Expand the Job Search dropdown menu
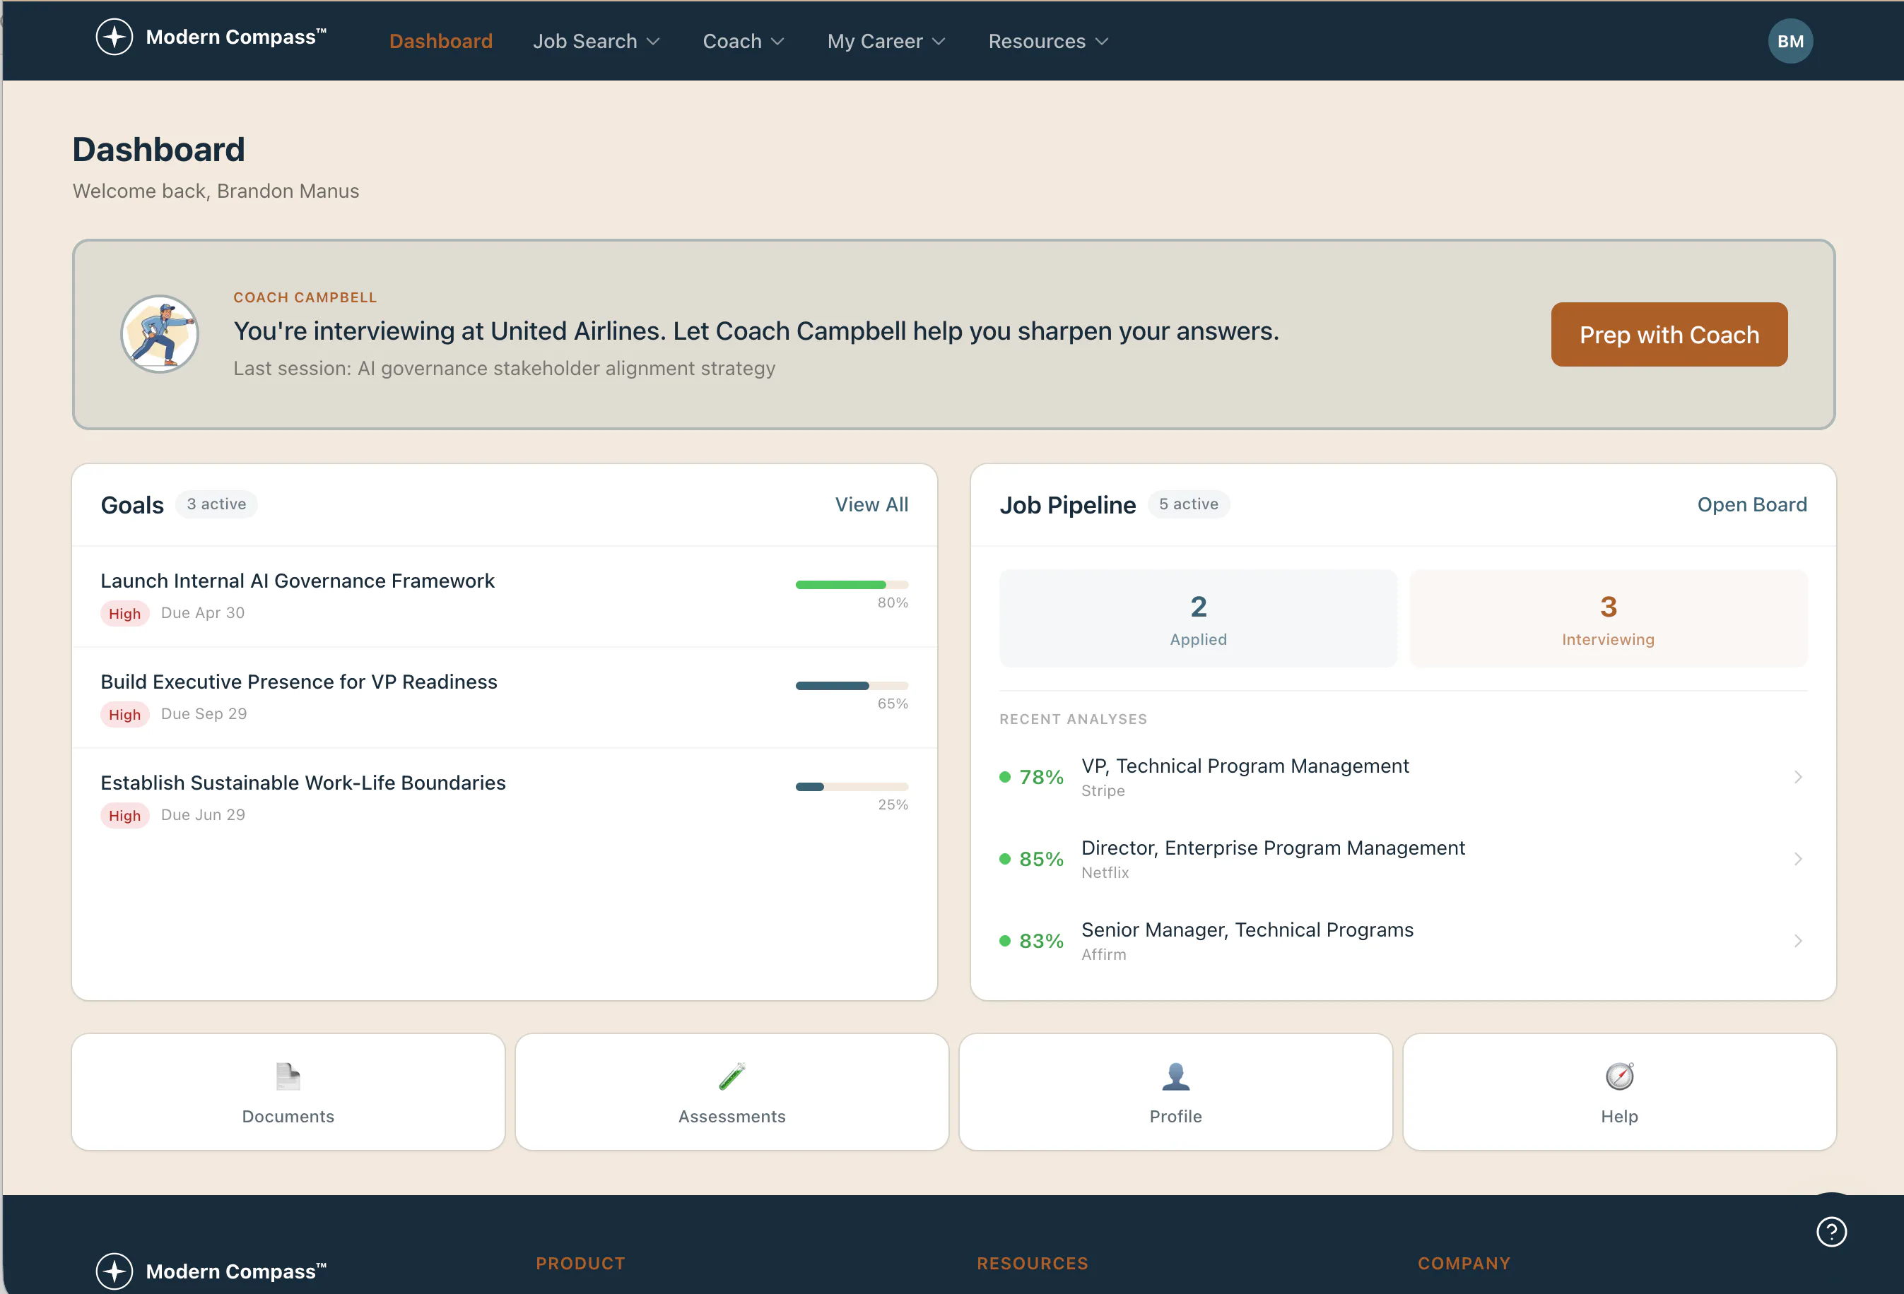The width and height of the screenshot is (1904, 1294). [597, 41]
